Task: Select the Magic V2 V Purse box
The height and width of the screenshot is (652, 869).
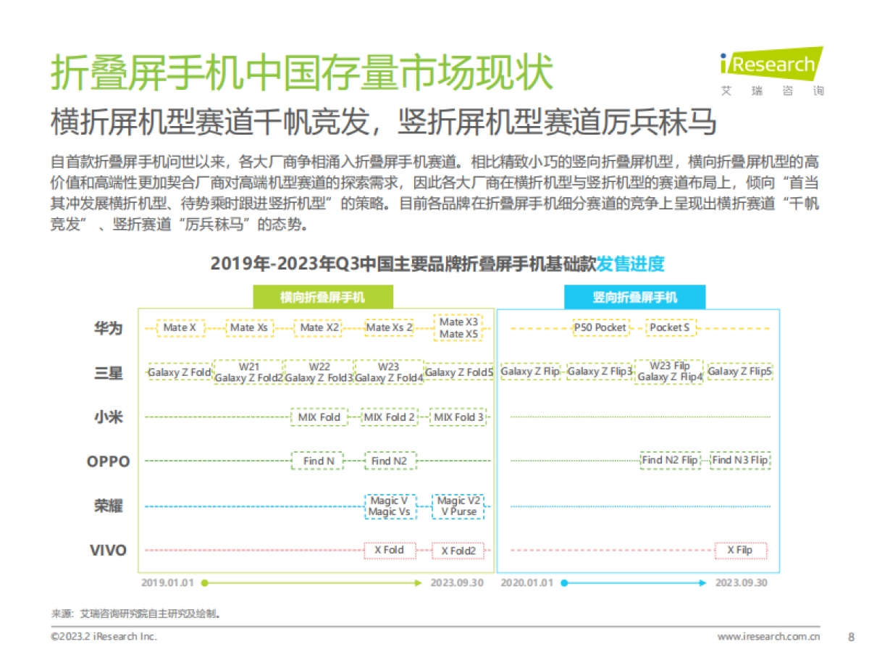Action: 459,505
